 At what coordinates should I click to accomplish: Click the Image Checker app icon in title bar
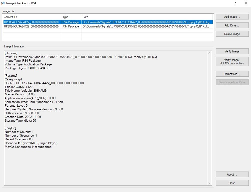3,3
